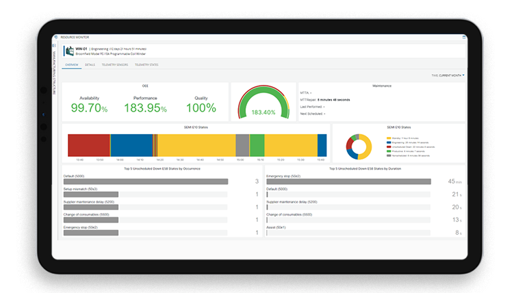Open the Details tab
The height and width of the screenshot is (293, 516).
[90, 64]
